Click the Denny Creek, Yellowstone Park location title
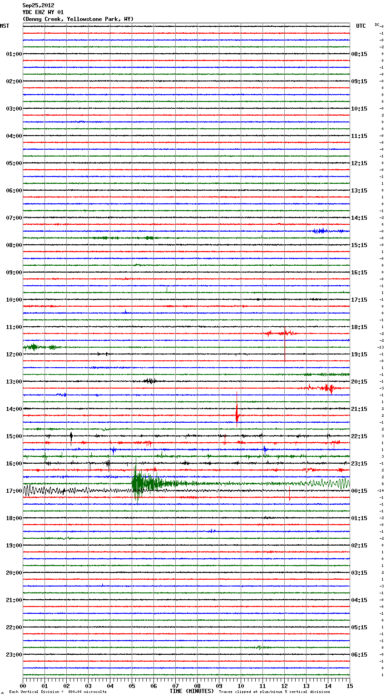The height and width of the screenshot is (698, 386). click(x=78, y=19)
